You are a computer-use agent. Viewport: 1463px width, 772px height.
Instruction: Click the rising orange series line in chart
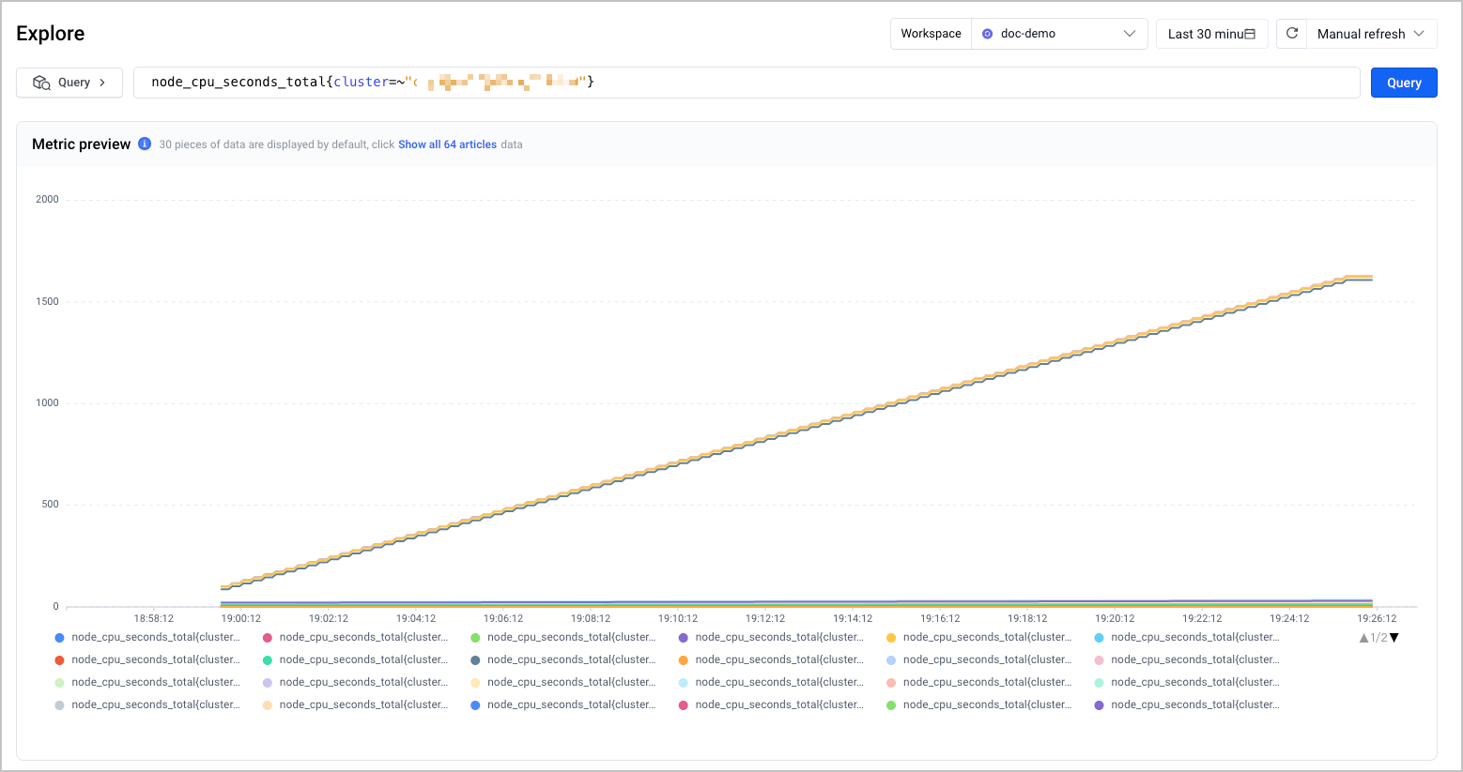[797, 429]
